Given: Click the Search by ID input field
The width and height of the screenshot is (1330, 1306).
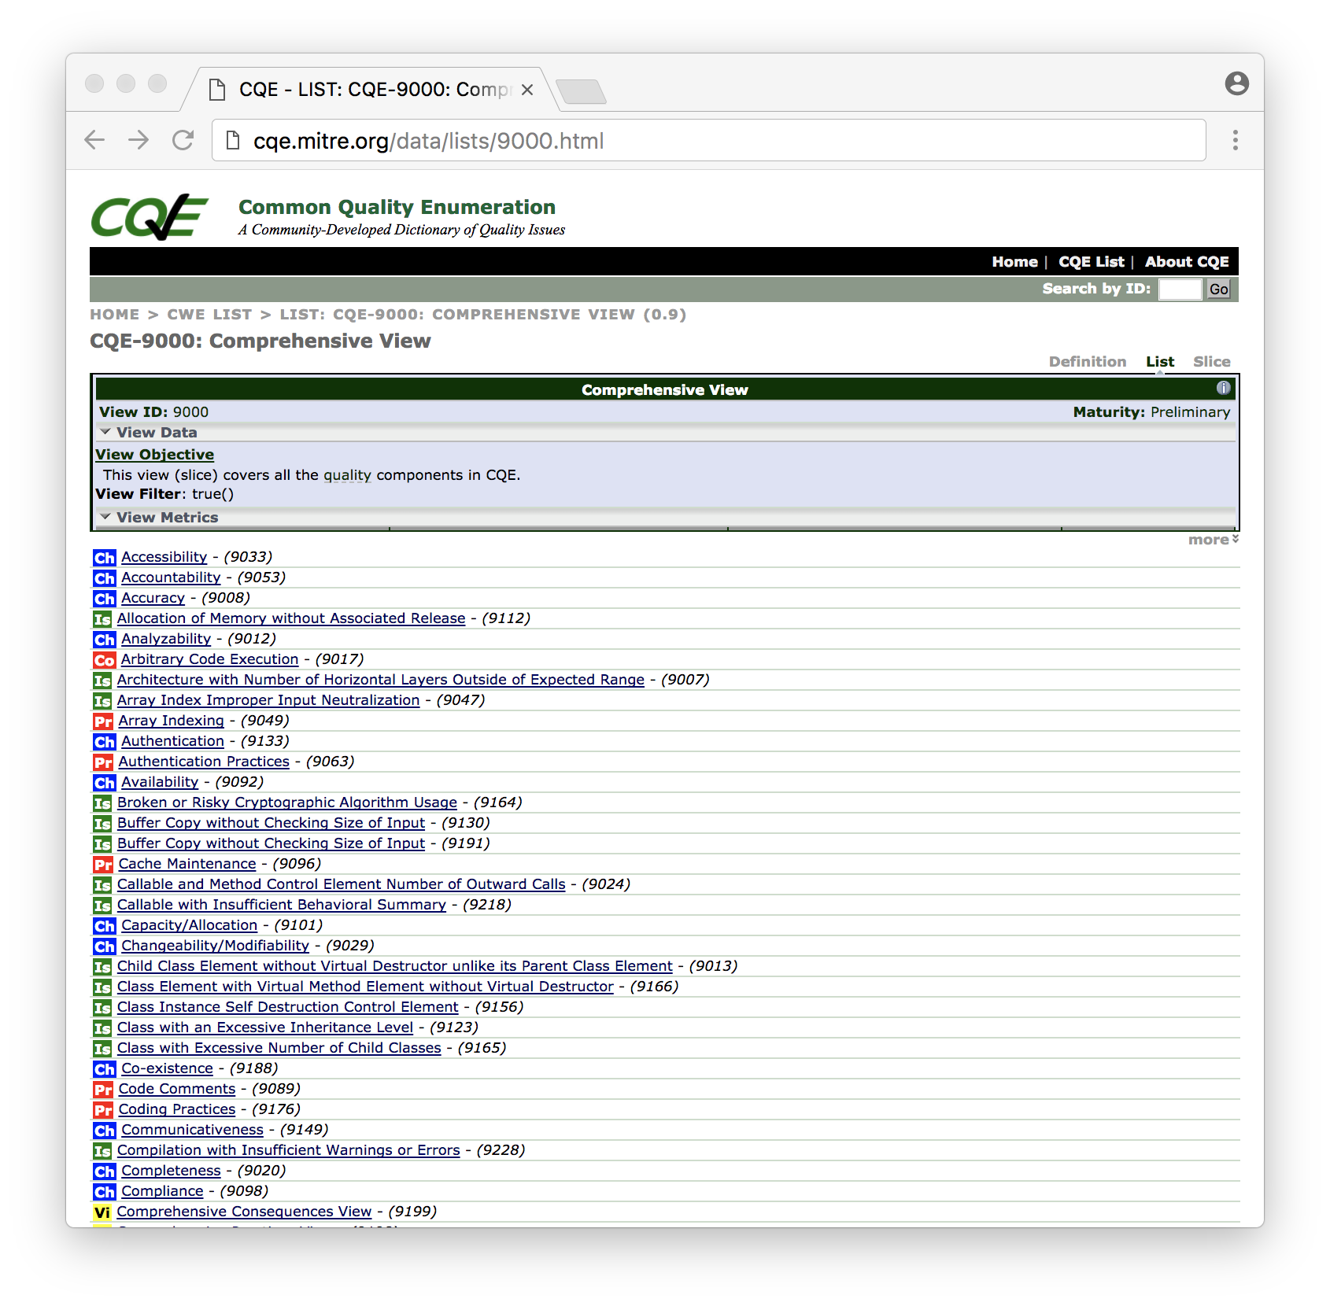Looking at the screenshot, I should [1179, 290].
